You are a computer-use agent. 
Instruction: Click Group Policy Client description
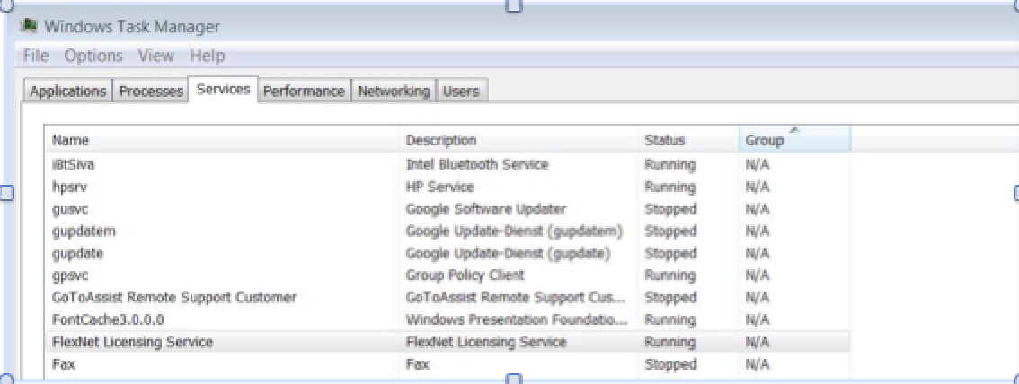(x=465, y=275)
